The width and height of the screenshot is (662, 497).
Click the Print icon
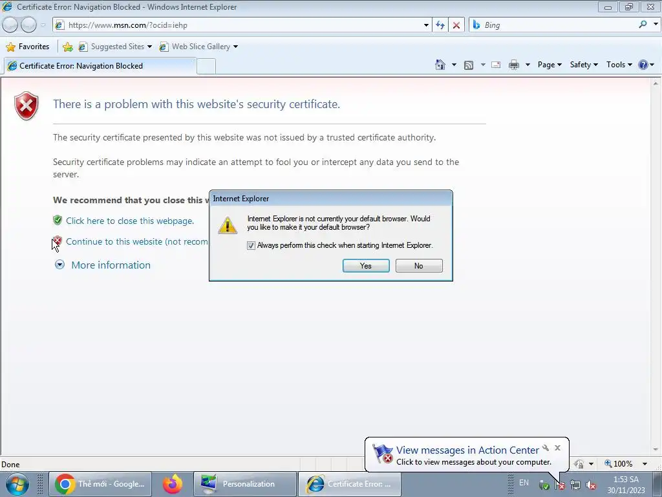click(x=513, y=65)
